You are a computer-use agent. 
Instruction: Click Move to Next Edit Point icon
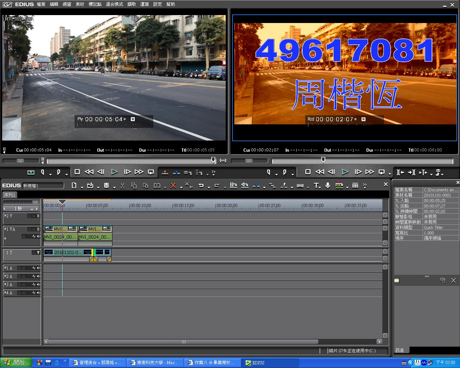(x=412, y=172)
